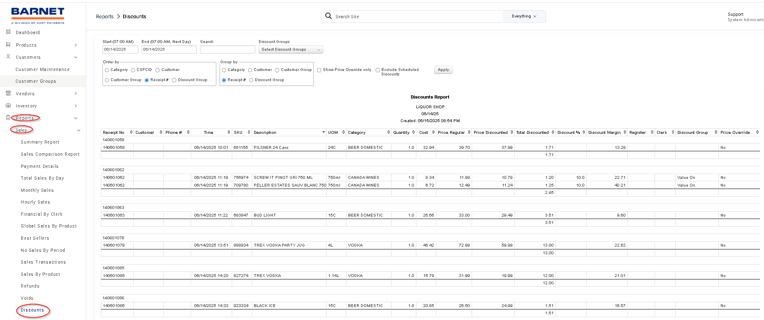Expand the Vendors menu chevron
Viewport: 764px width, 320px height.
coord(76,94)
